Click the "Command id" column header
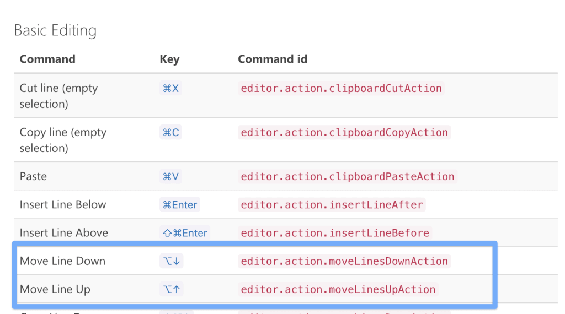Screen dimensions: 565x314 coord(272,59)
